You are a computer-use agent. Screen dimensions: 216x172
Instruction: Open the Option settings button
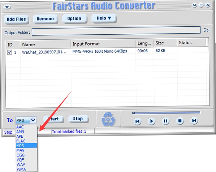[x=74, y=18]
